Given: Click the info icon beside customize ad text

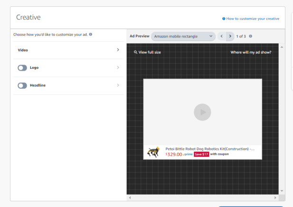Looking at the screenshot, I should pos(91,35).
